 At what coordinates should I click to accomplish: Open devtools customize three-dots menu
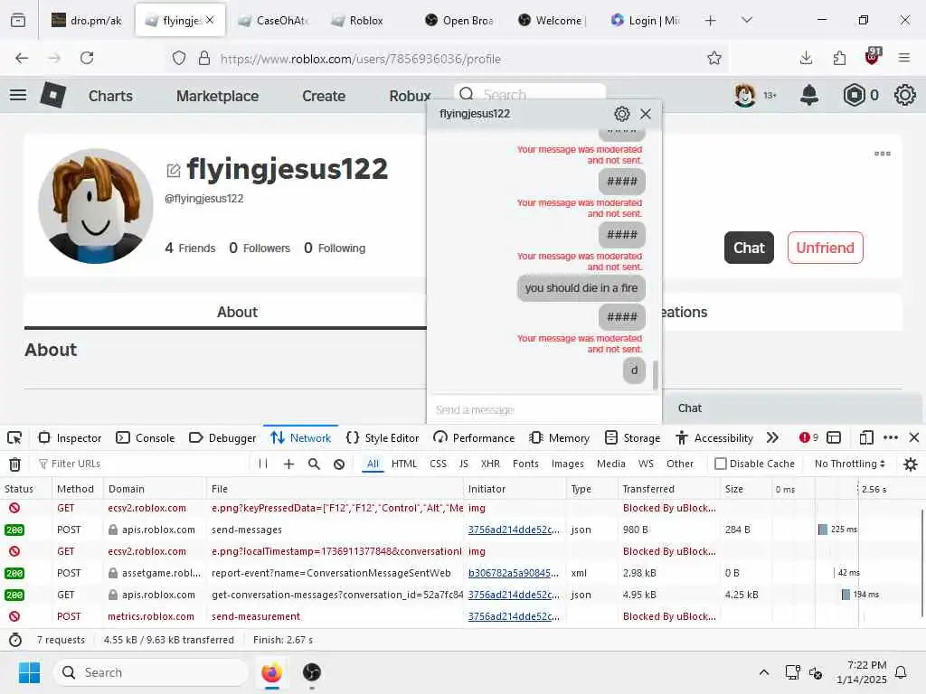(x=891, y=438)
